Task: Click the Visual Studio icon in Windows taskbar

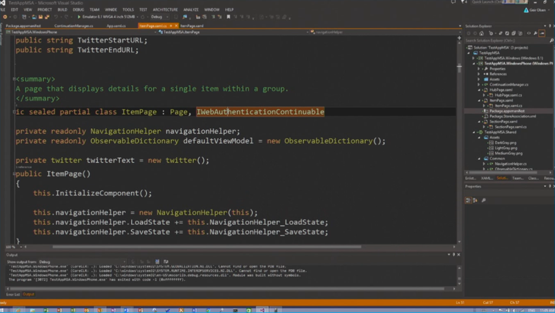Action: point(262,310)
